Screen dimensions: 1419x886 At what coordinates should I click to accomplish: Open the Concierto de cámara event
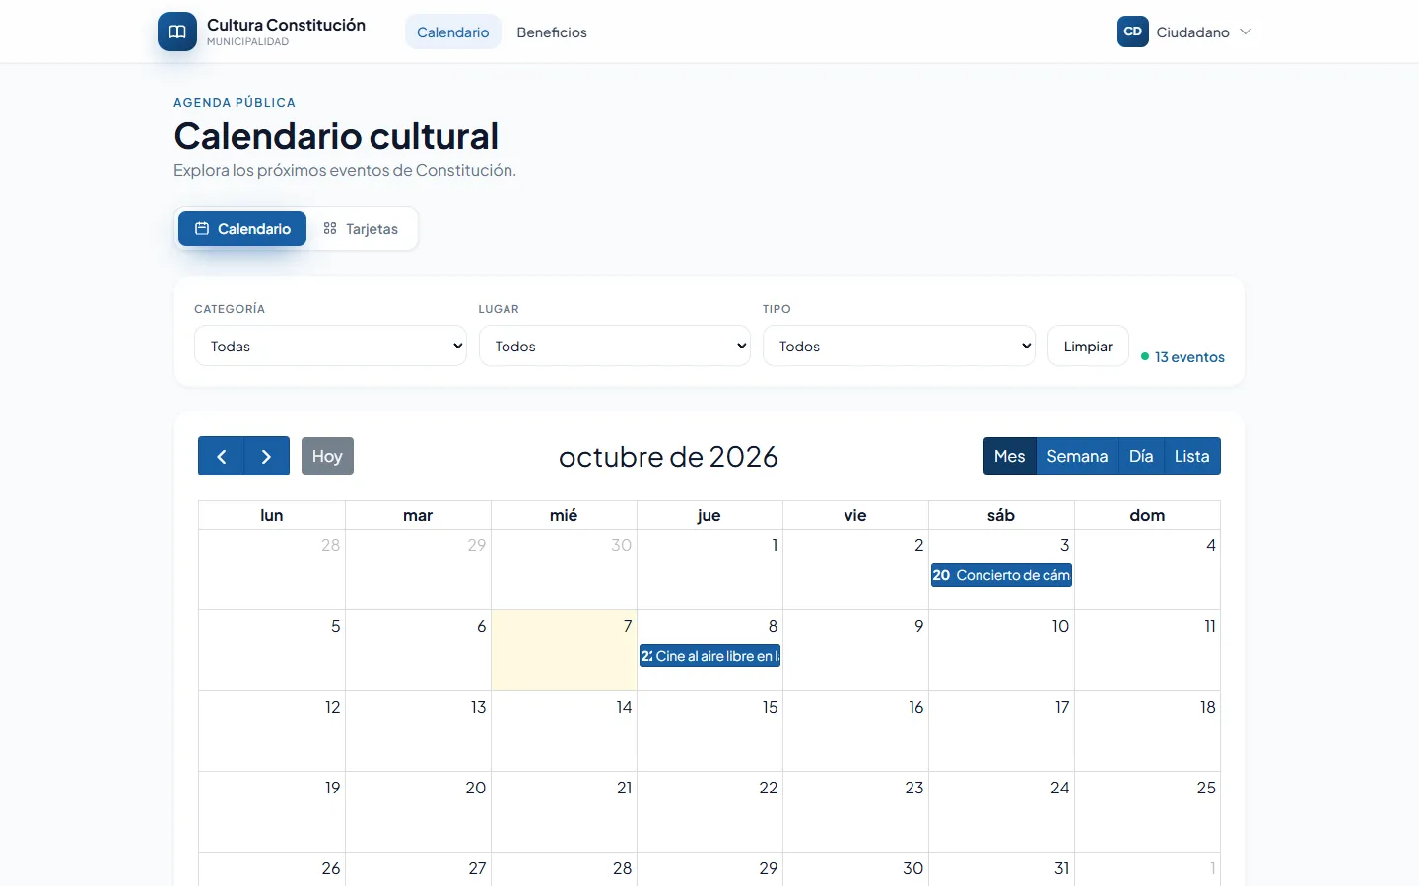click(x=1001, y=575)
